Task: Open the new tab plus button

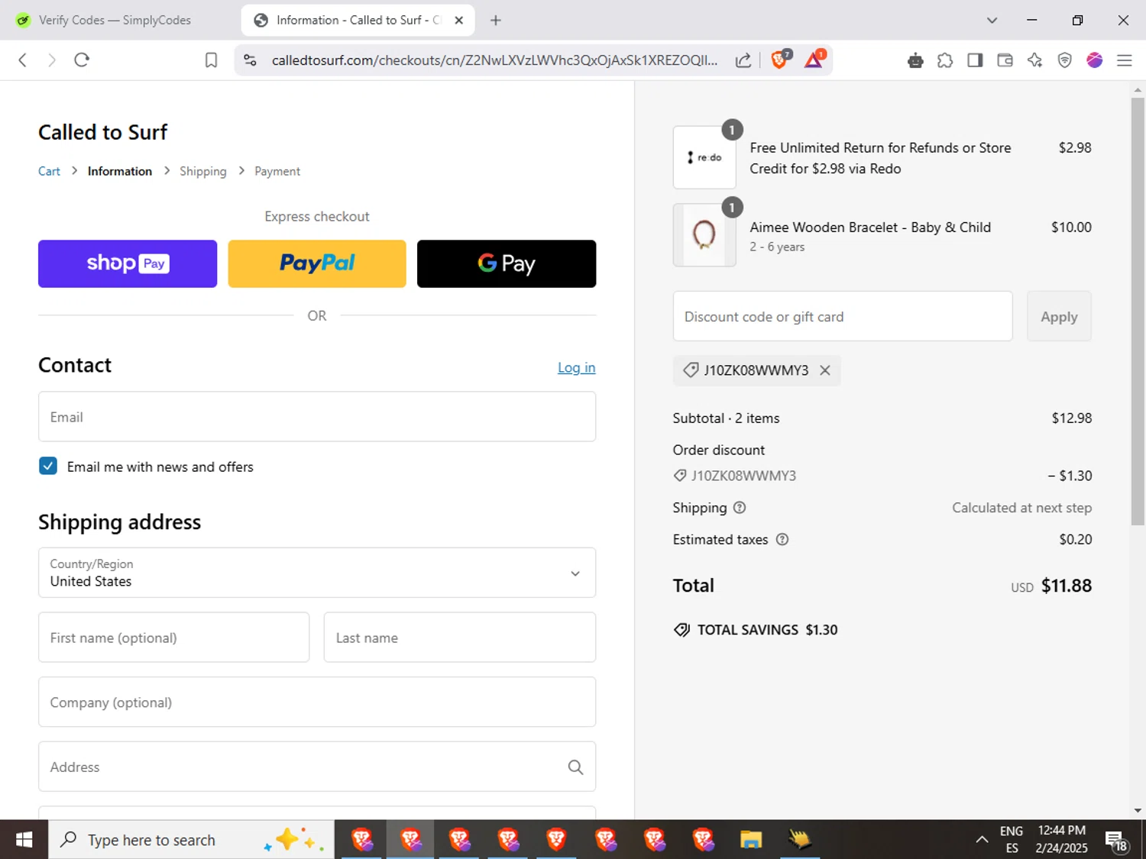Action: [x=496, y=21]
